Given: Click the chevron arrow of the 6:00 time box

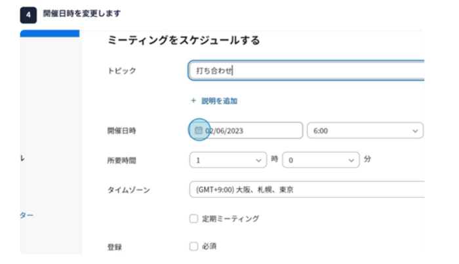Looking at the screenshot, I should 414,131.
